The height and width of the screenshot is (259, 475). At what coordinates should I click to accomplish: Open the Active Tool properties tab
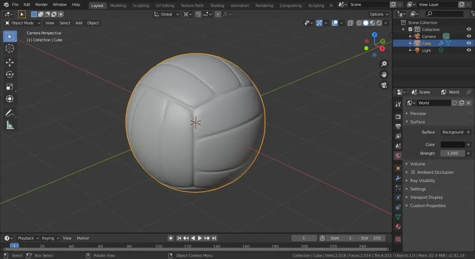click(x=398, y=104)
